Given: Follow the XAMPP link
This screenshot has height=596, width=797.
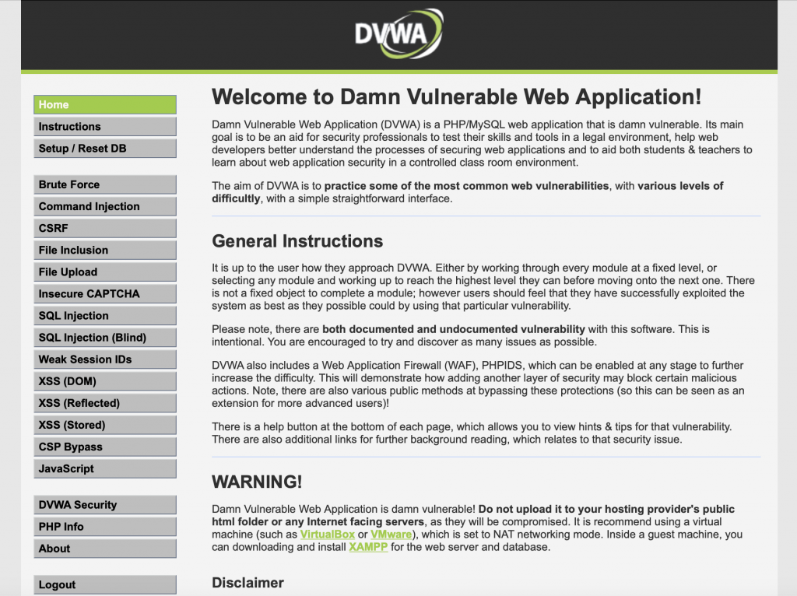Looking at the screenshot, I should [368, 547].
